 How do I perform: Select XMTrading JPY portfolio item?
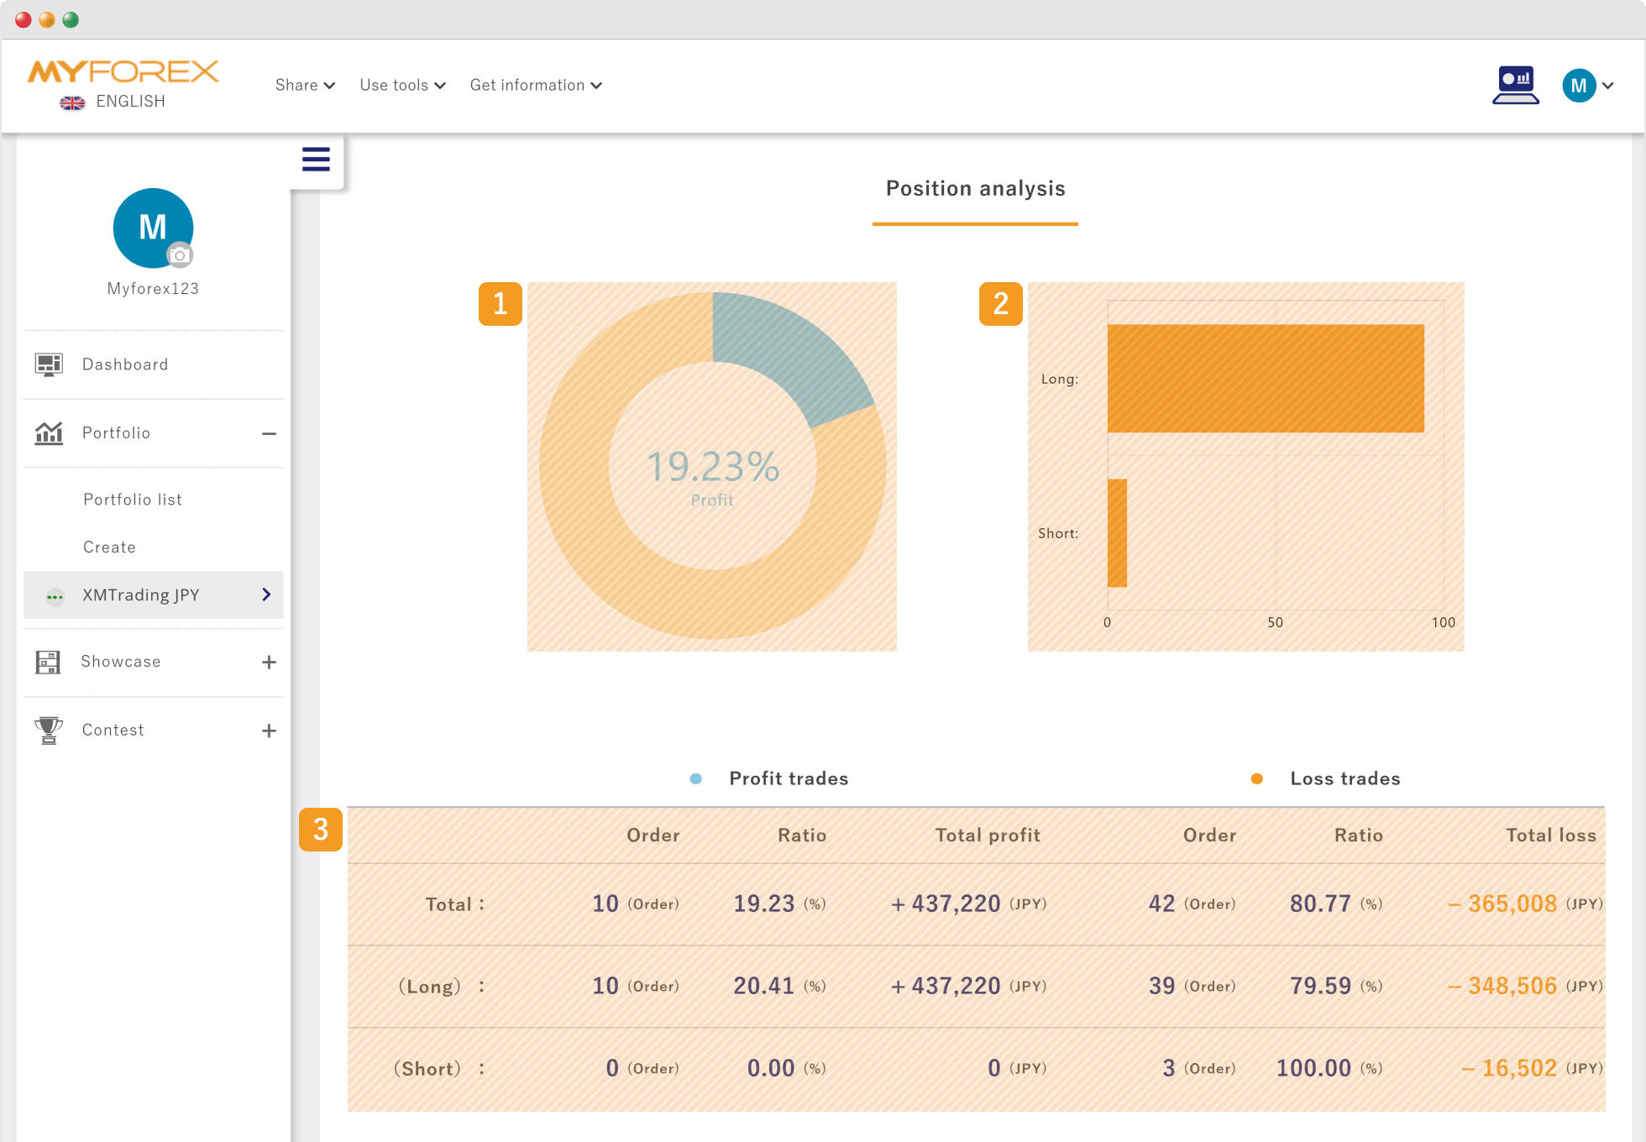154,595
